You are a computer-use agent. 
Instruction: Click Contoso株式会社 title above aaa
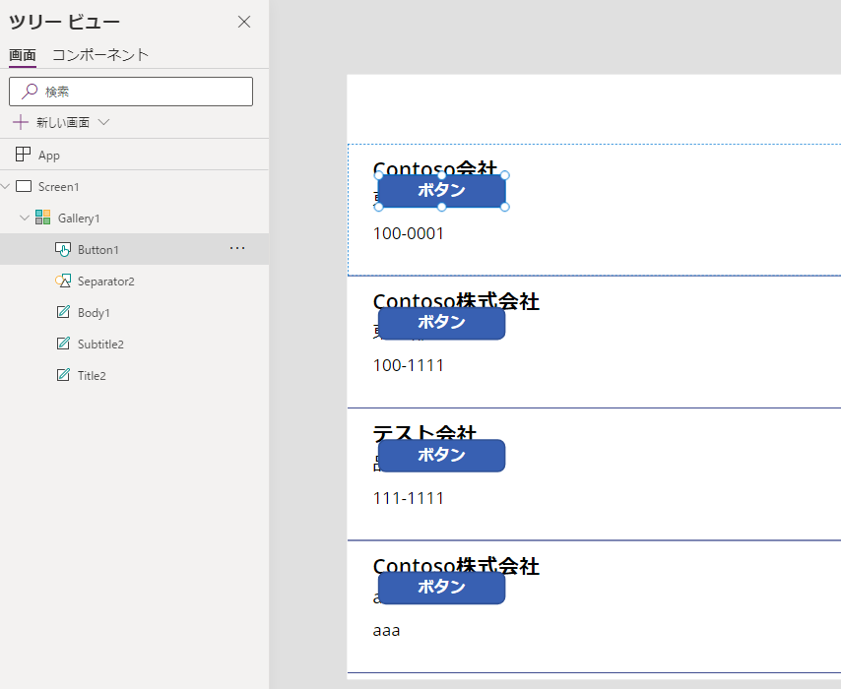[x=456, y=565]
